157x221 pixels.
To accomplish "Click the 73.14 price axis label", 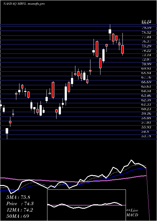I will click(x=146, y=55).
